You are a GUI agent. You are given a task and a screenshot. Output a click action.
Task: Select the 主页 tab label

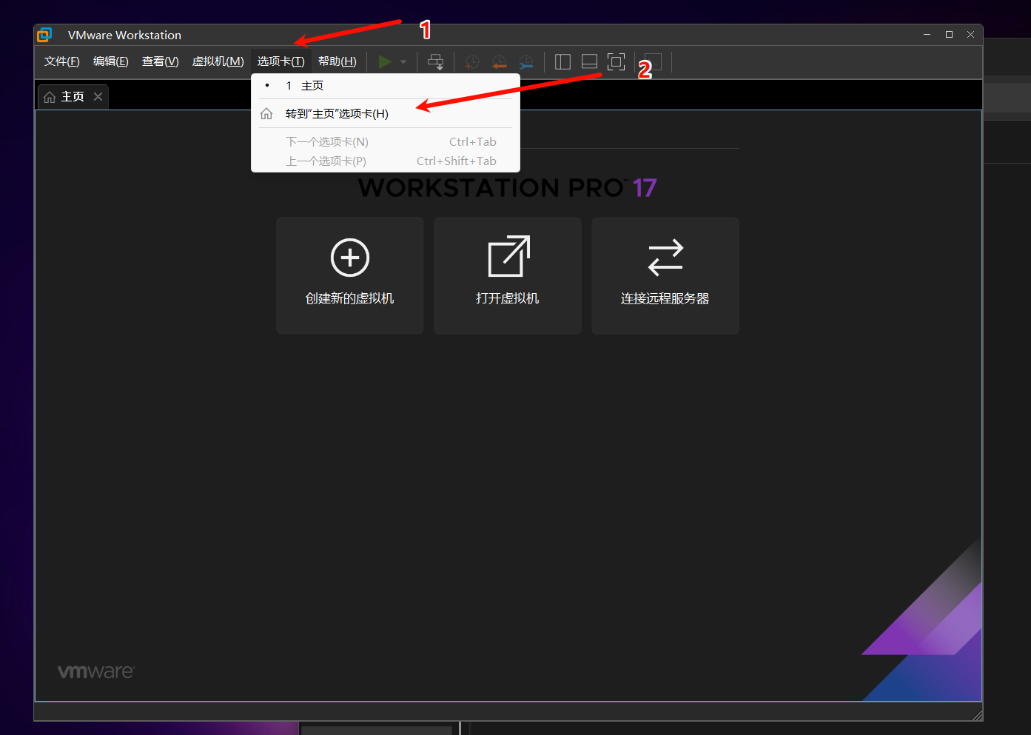click(x=73, y=97)
